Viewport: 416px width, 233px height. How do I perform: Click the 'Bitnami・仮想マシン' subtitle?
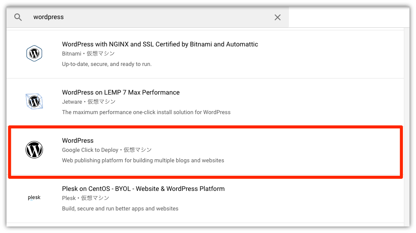88,54
